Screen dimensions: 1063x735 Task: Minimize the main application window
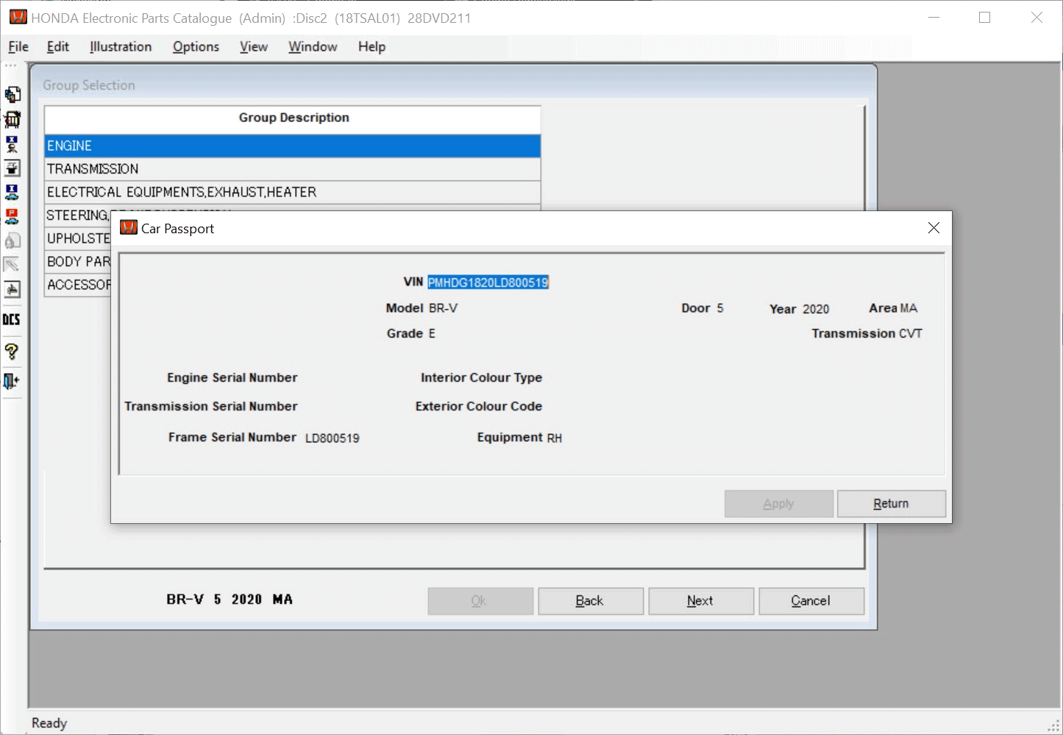coord(934,18)
